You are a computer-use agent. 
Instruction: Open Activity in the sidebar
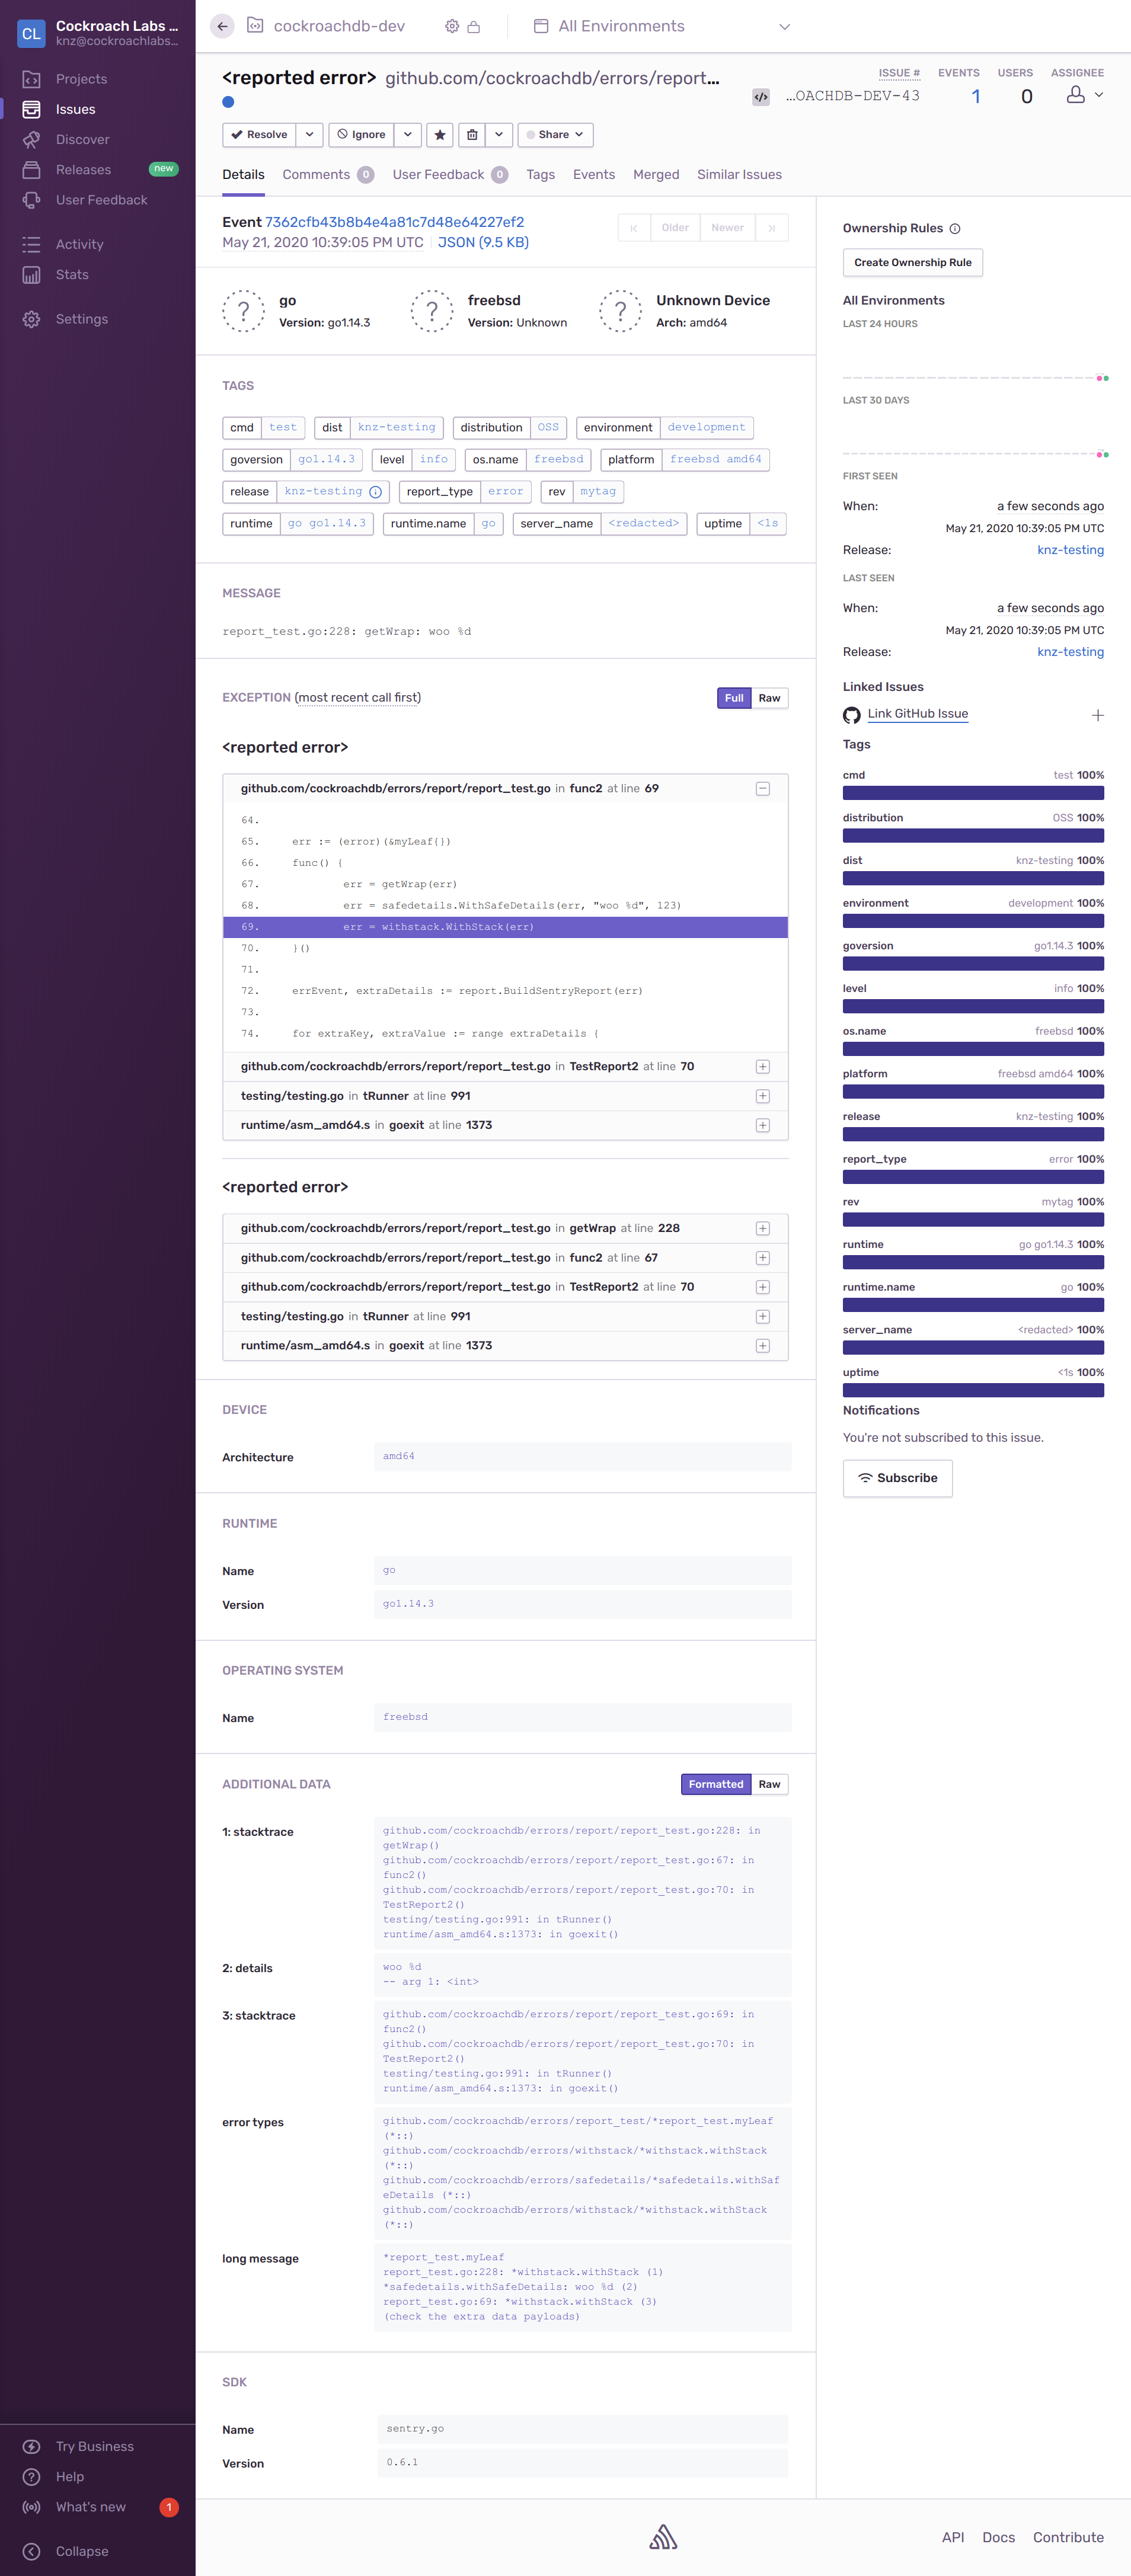click(x=79, y=244)
